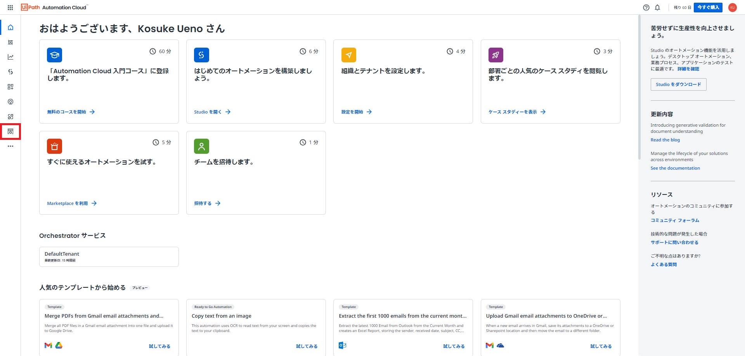Image resolution: width=745 pixels, height=356 pixels.
Task: Open the plug connector sidebar icon
Action: pos(10,117)
